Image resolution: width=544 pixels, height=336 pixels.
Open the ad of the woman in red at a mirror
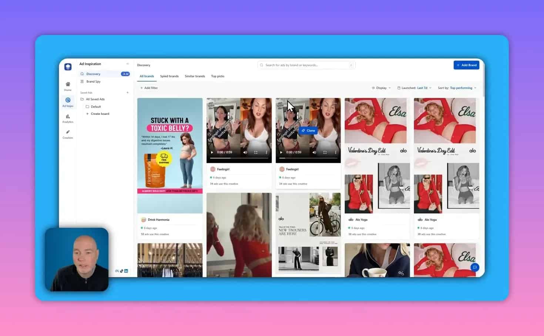[239, 235]
